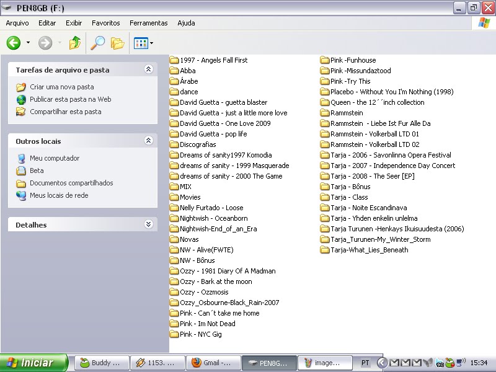Select the MIX folder icon
Viewport: 496px width, 372px height.
pos(174,187)
